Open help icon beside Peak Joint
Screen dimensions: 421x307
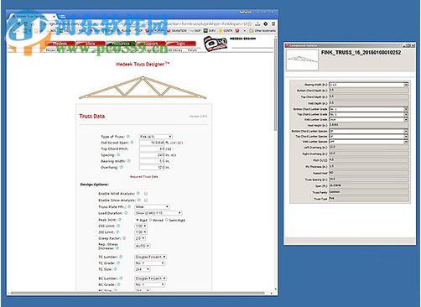[120, 220]
